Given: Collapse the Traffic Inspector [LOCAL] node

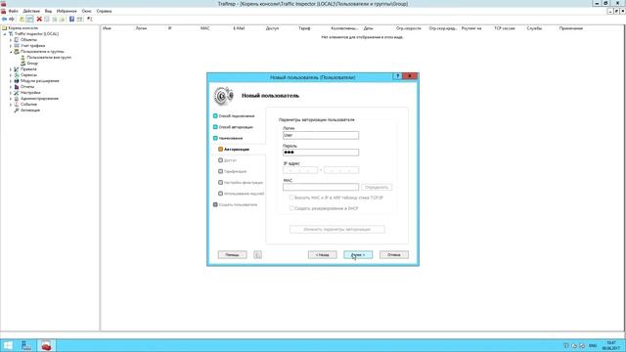Looking at the screenshot, I should pyautogui.click(x=5, y=34).
